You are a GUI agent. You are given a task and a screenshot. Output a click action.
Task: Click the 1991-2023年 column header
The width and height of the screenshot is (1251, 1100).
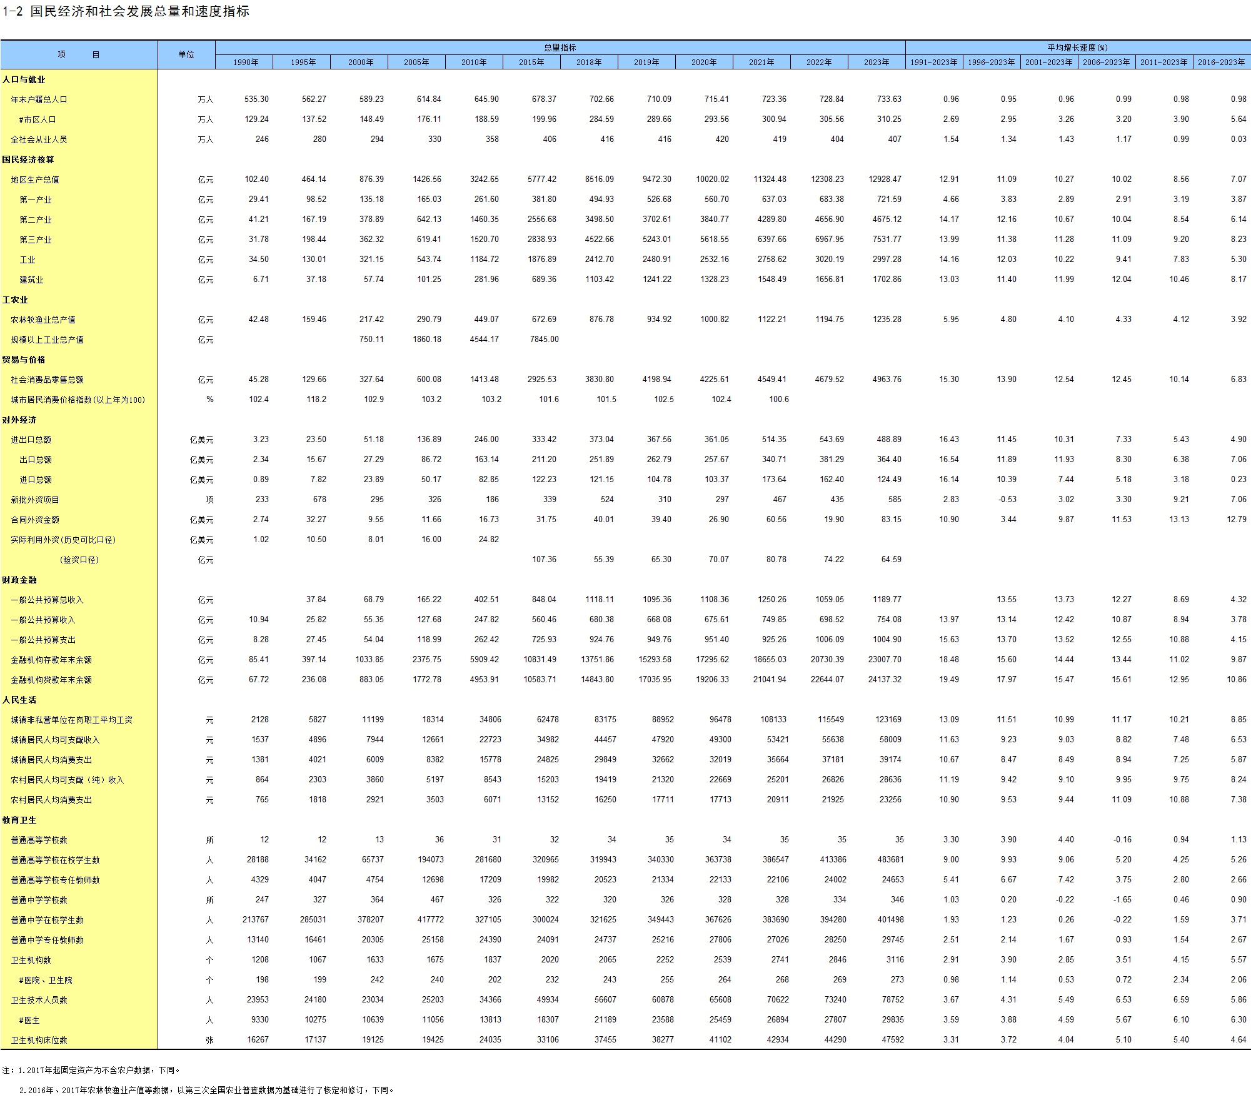point(933,63)
